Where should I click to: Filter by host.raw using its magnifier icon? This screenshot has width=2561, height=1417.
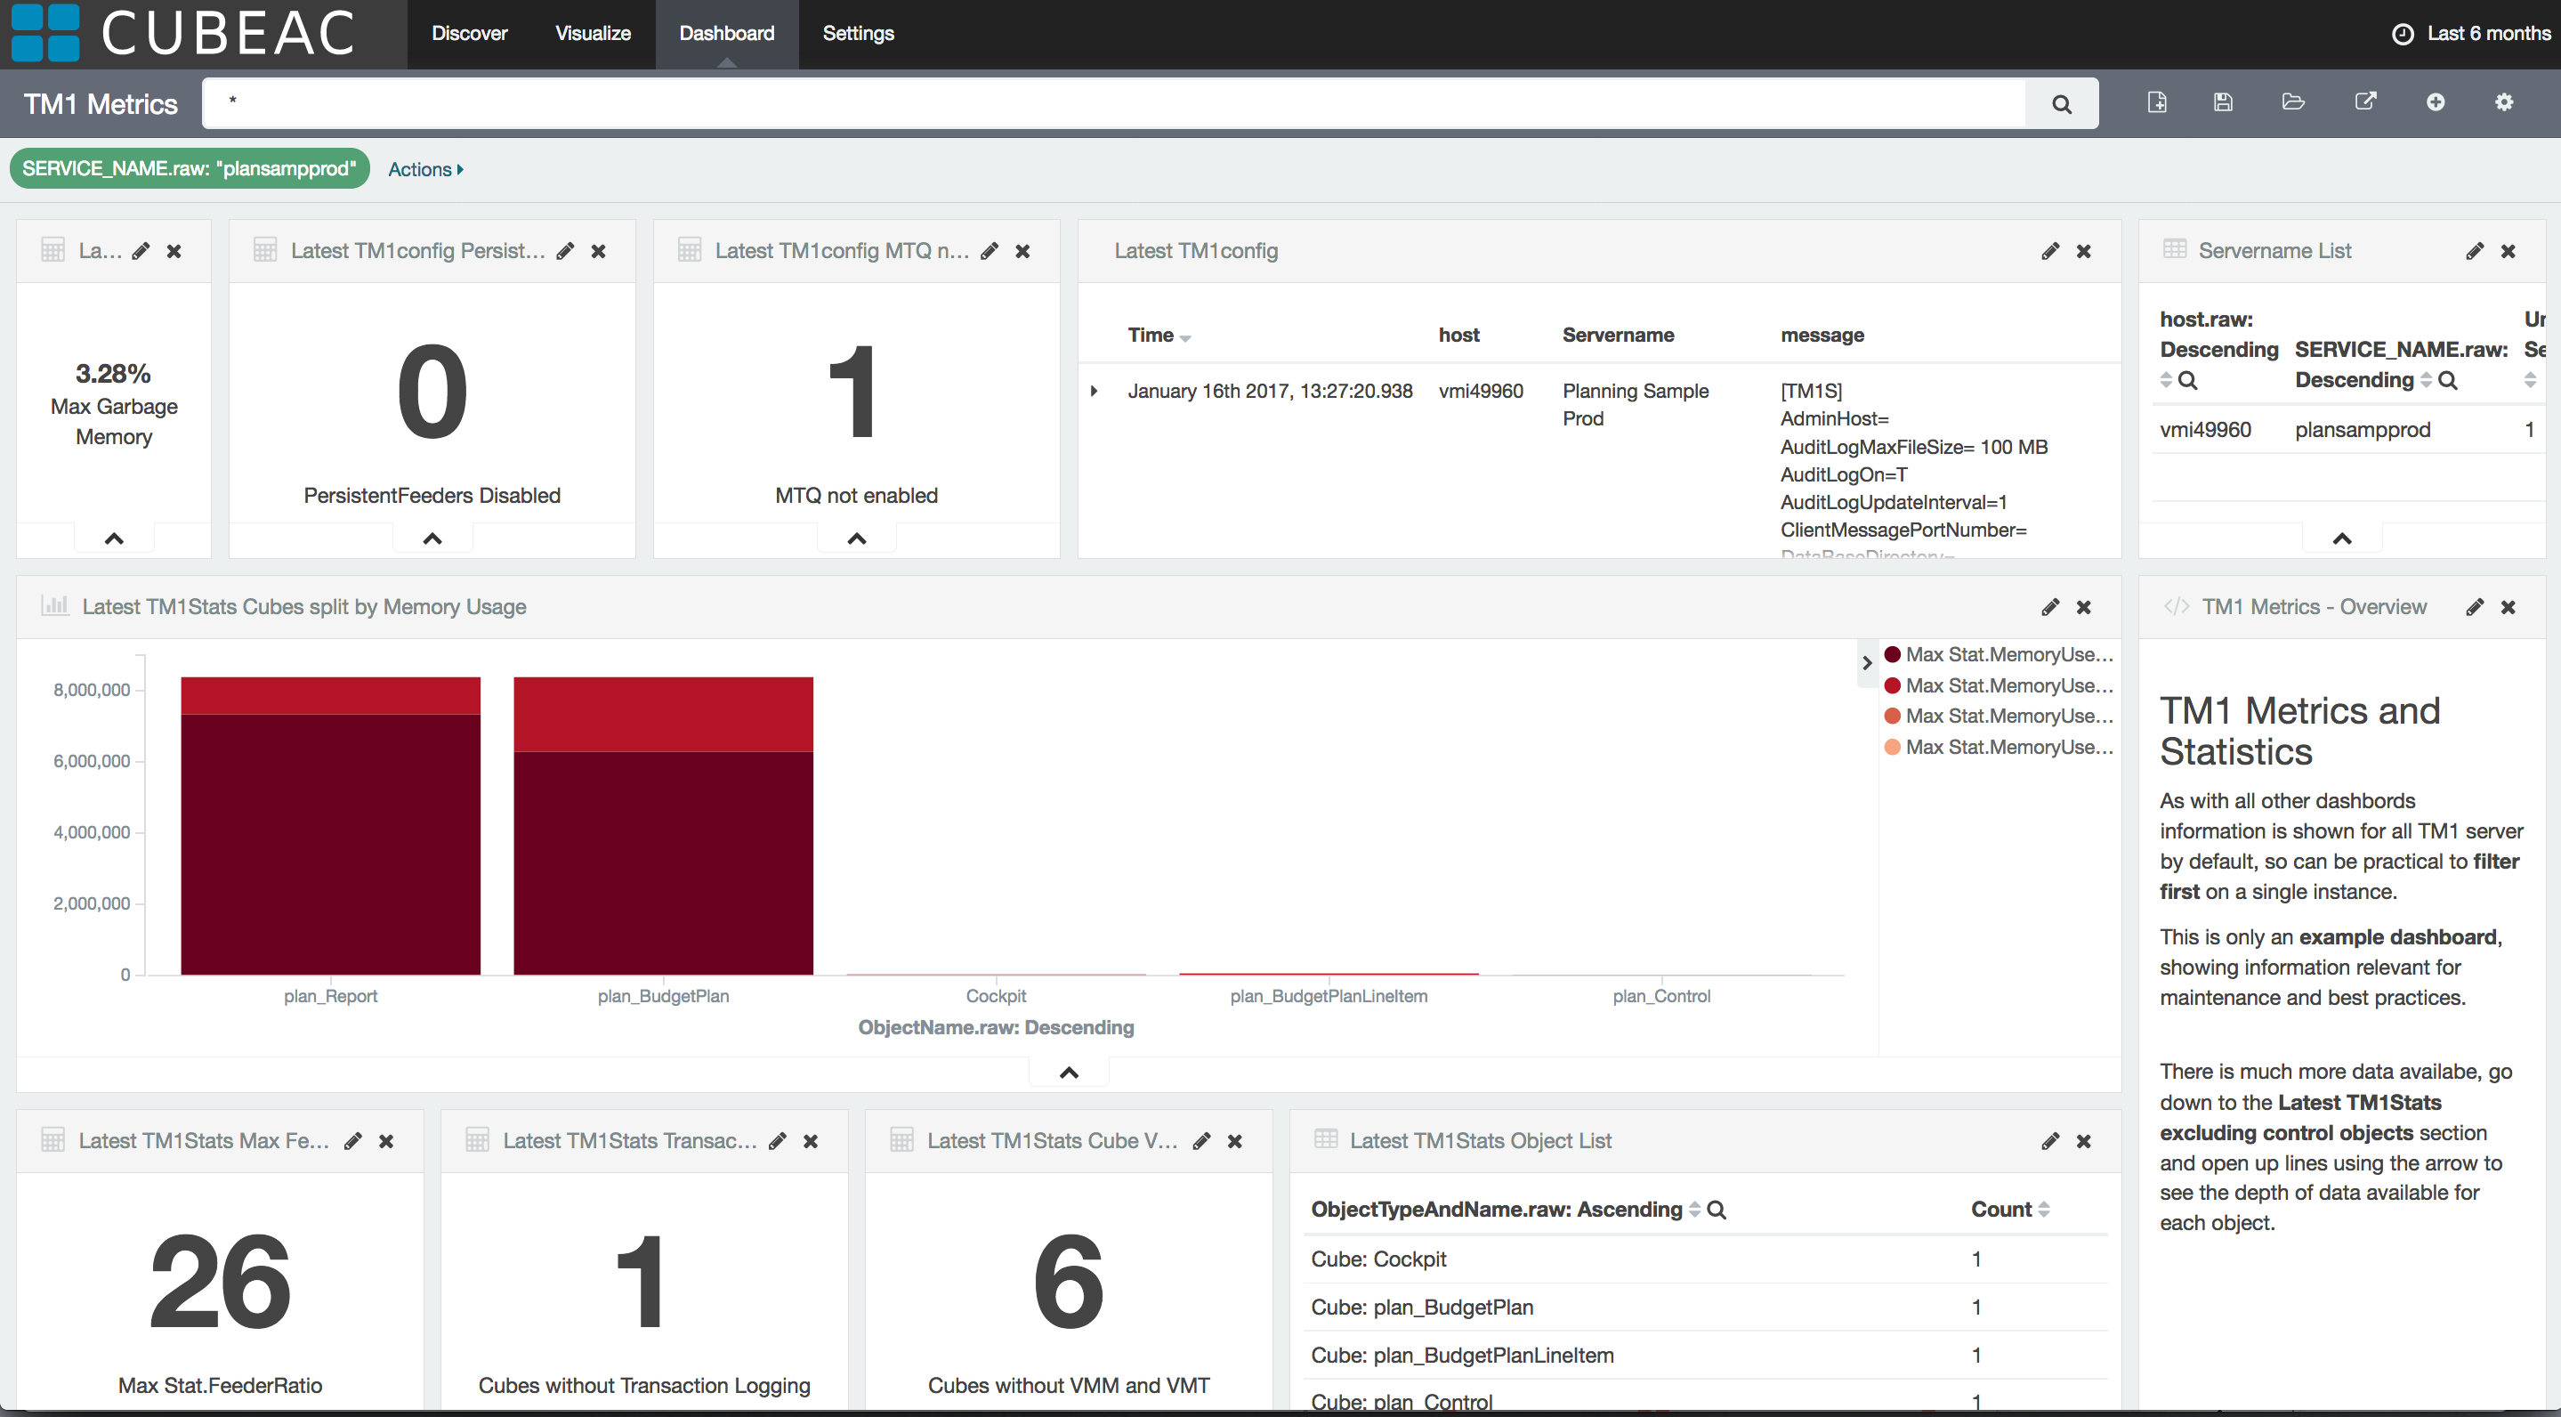[x=2187, y=380]
